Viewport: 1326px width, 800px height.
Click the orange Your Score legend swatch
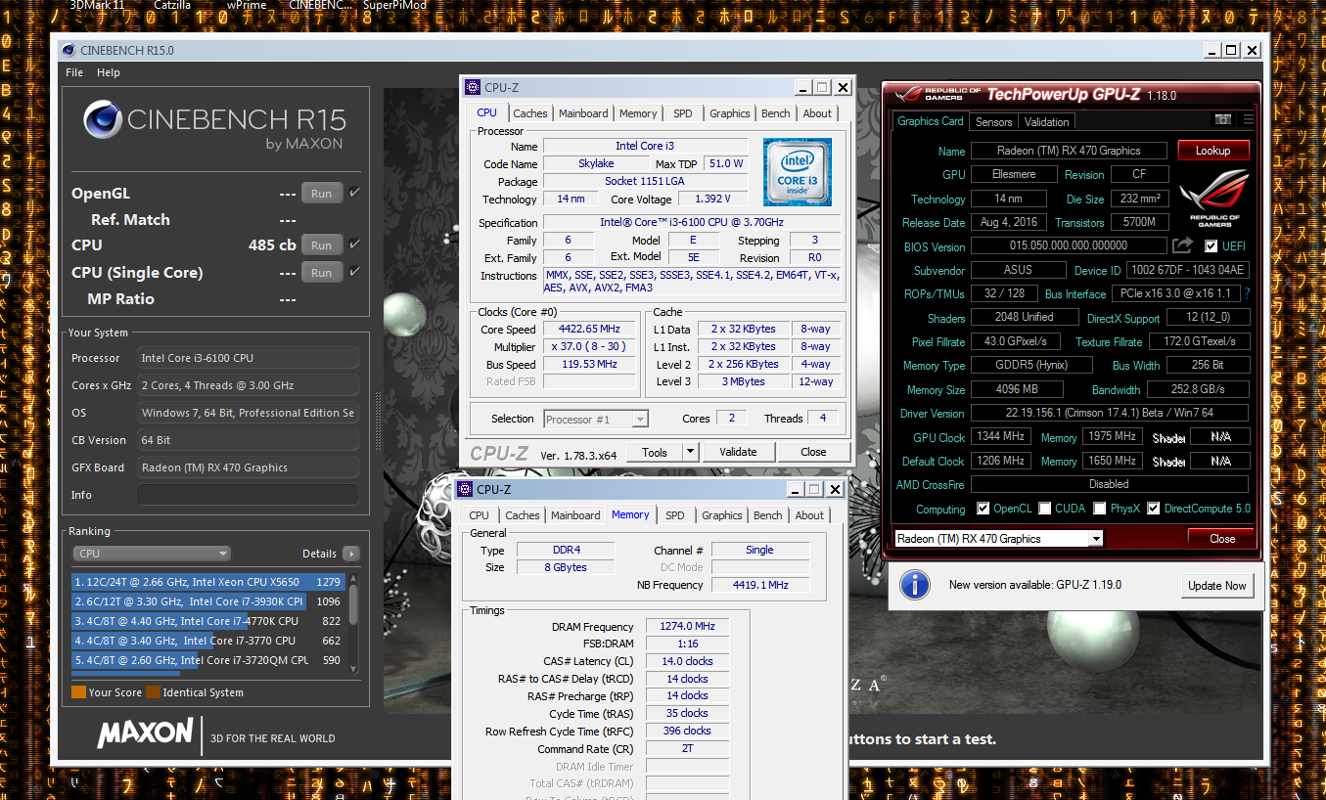pos(78,692)
